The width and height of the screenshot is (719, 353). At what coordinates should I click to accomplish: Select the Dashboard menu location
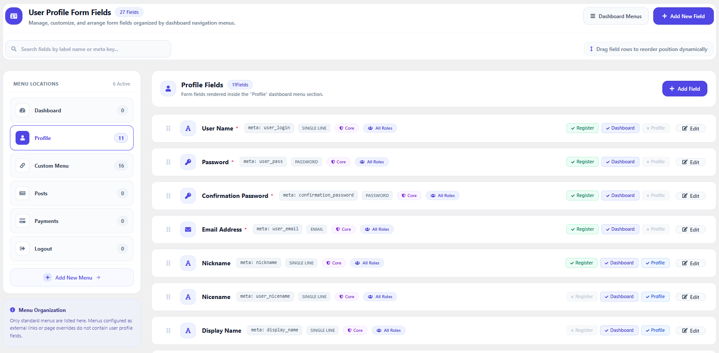tap(72, 110)
